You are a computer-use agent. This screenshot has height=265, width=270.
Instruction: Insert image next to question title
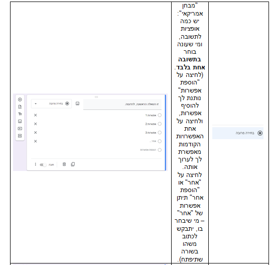pyautogui.click(x=77, y=104)
